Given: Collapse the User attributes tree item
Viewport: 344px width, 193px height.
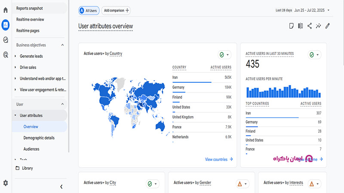Looking at the screenshot, I should pos(15,115).
